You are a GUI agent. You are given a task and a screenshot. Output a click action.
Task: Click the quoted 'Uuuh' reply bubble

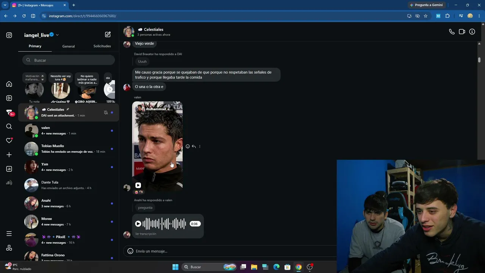142,61
